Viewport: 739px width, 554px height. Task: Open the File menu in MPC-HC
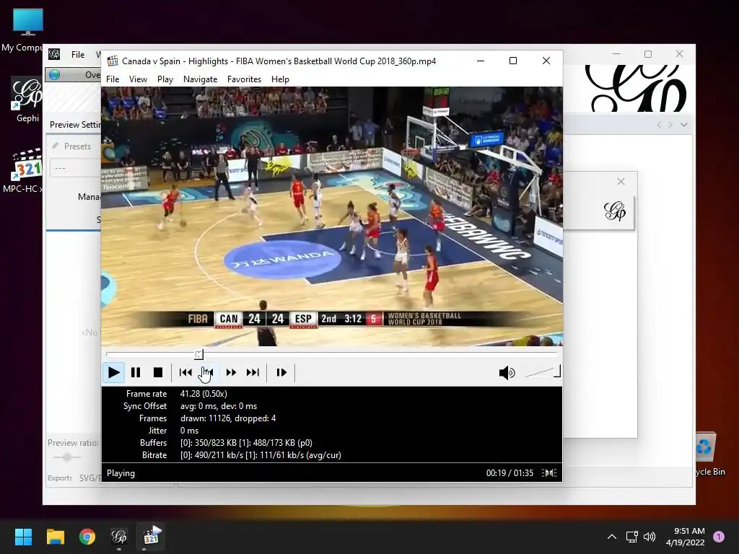point(113,79)
